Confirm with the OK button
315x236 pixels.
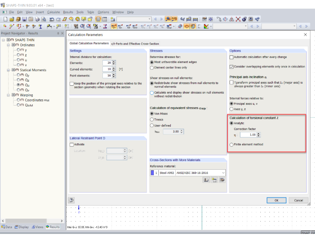pyautogui.click(x=276, y=200)
